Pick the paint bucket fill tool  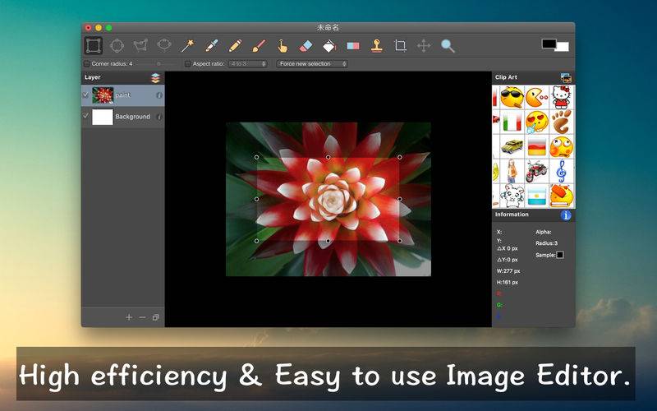tap(330, 46)
